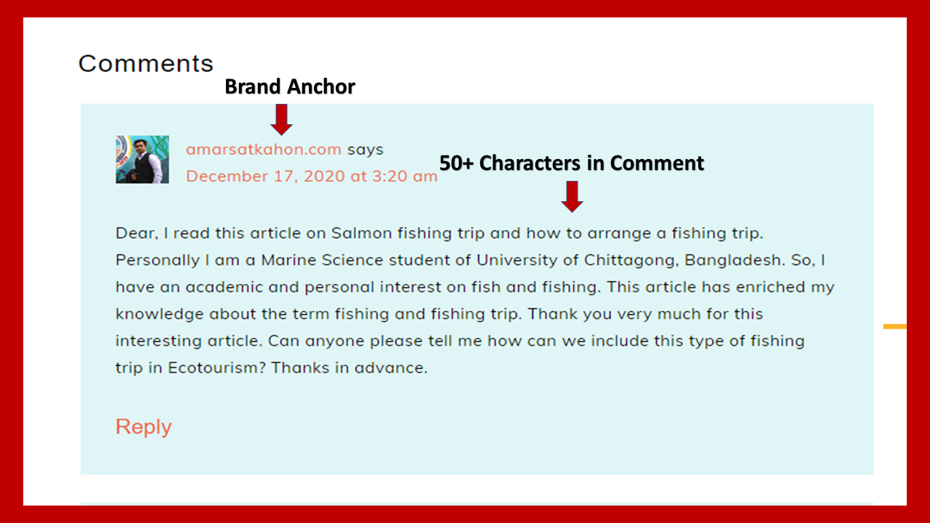Image resolution: width=930 pixels, height=523 pixels.
Task: Click the 50+ Characters in Comment label
Action: click(571, 163)
